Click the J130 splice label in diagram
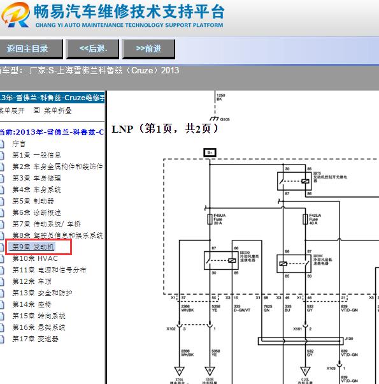Image resolution: width=379 pixels, height=384 pixels. pyautogui.click(x=348, y=339)
